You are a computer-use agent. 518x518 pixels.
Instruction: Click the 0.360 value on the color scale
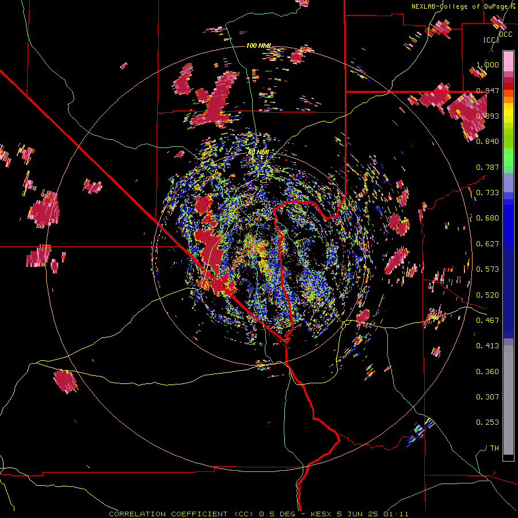487,372
